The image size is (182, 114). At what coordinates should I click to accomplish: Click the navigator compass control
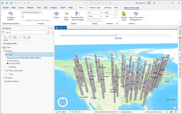[63, 102]
